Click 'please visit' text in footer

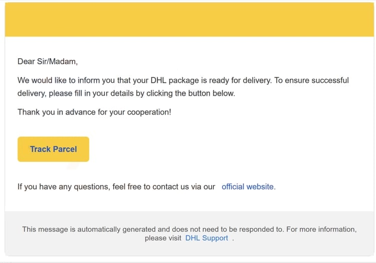point(163,238)
